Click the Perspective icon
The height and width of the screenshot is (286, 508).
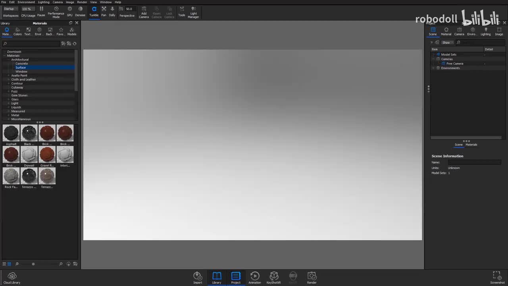121,9
